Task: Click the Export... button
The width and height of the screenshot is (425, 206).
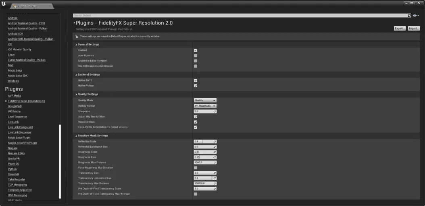Action: click(400, 29)
